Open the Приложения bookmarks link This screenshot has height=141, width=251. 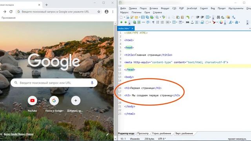tap(9, 18)
